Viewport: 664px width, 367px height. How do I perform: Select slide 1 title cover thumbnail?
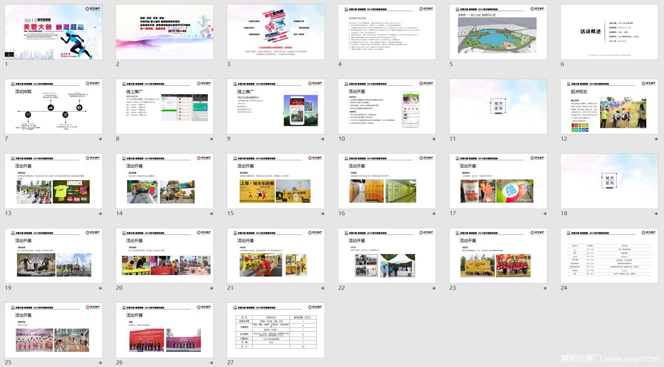54,32
